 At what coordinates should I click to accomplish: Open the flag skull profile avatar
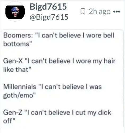pyautogui.click(x=15, y=12)
